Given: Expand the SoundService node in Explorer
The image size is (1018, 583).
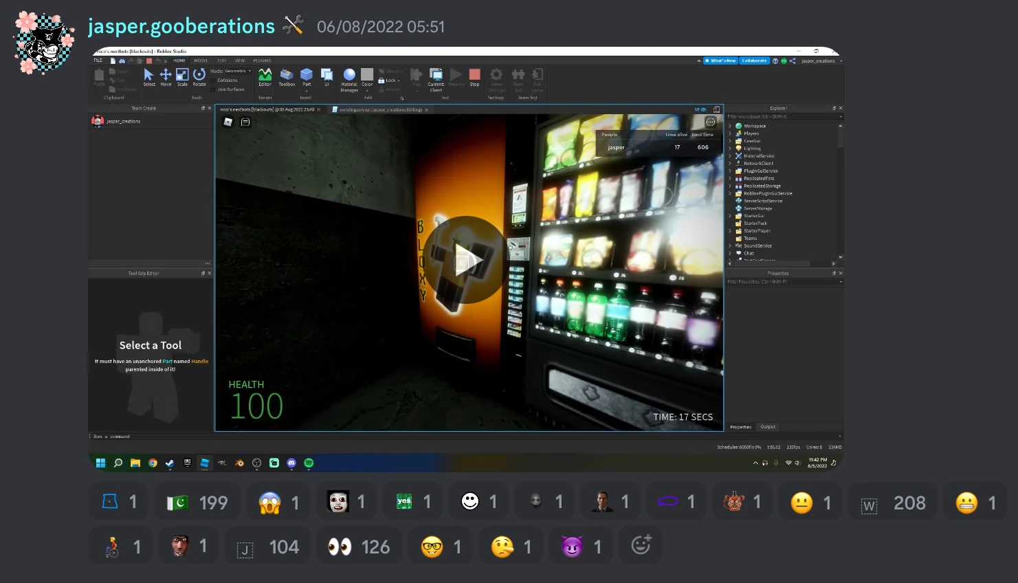Looking at the screenshot, I should tap(730, 245).
